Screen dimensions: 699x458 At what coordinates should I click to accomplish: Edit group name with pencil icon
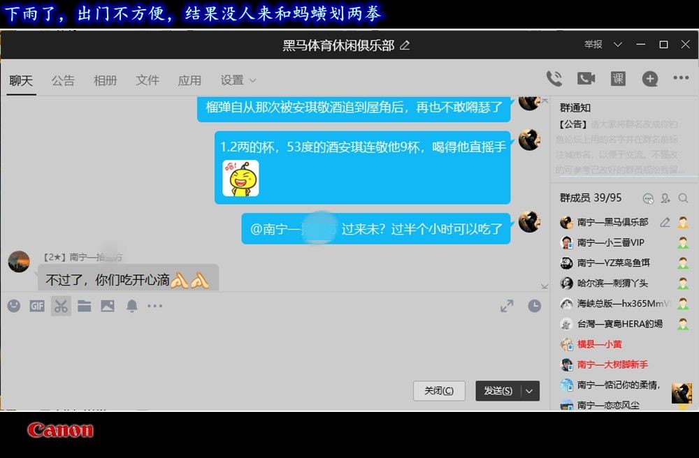pyautogui.click(x=405, y=45)
